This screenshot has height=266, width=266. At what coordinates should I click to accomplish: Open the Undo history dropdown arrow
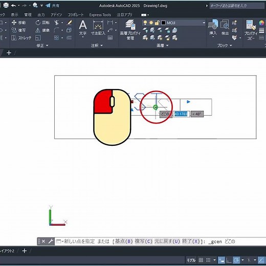point(18,6)
